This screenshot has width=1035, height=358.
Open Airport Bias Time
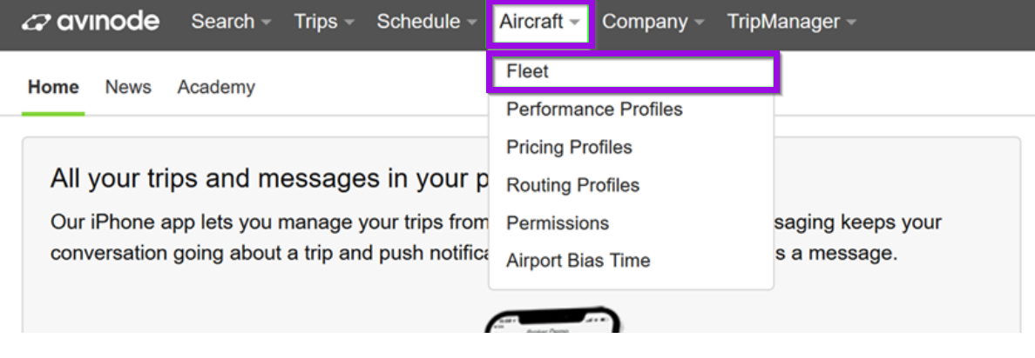tap(578, 261)
